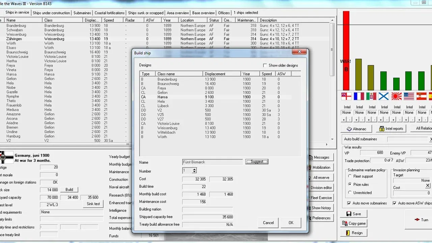Open the Almanac
This screenshot has width=432, height=243.
coord(356,129)
